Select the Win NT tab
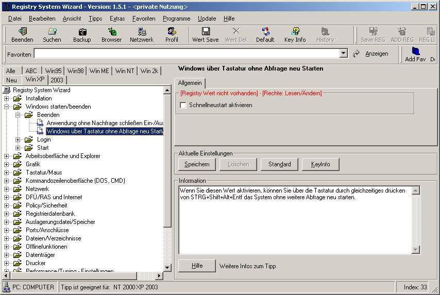The height and width of the screenshot is (295, 440). point(125,71)
